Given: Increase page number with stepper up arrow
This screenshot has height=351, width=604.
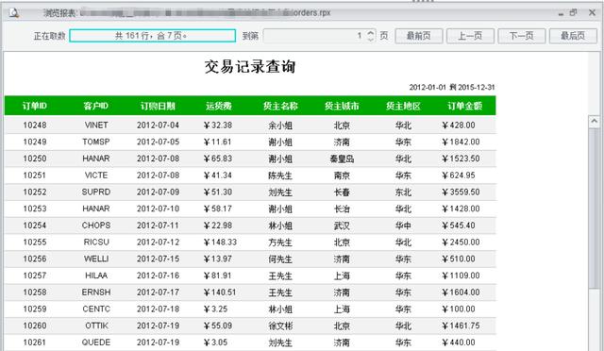Looking at the screenshot, I should pyautogui.click(x=371, y=32).
